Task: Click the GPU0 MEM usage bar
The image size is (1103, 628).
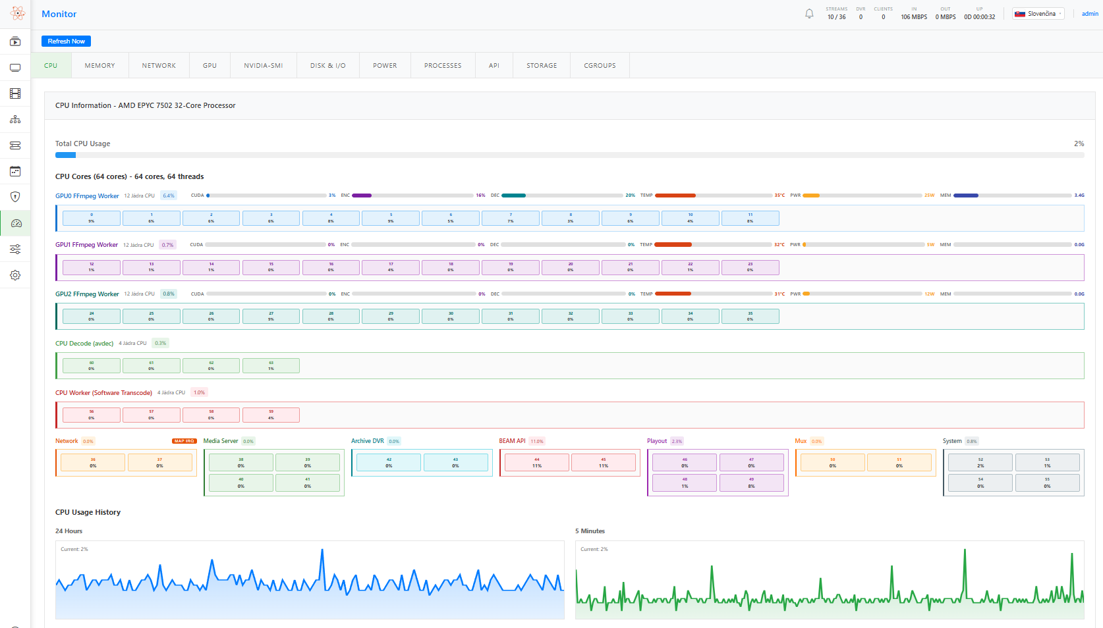Action: coord(1012,196)
